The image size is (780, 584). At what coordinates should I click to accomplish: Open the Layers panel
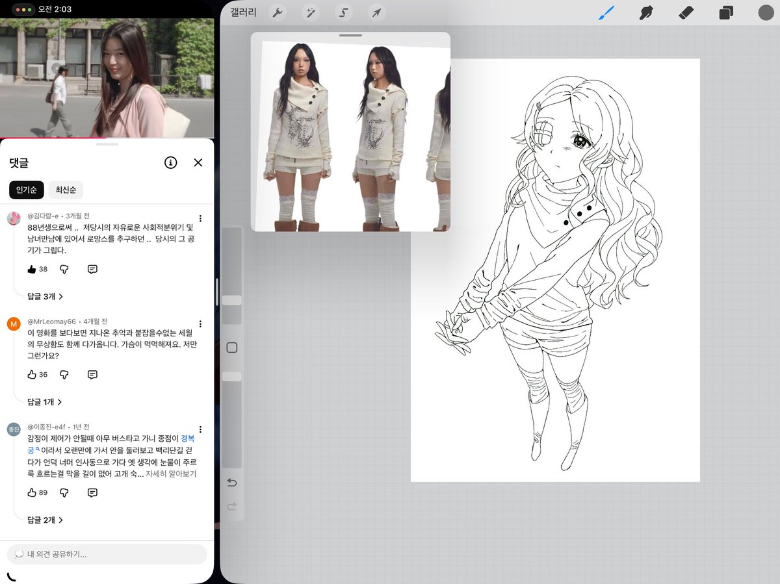coord(726,13)
